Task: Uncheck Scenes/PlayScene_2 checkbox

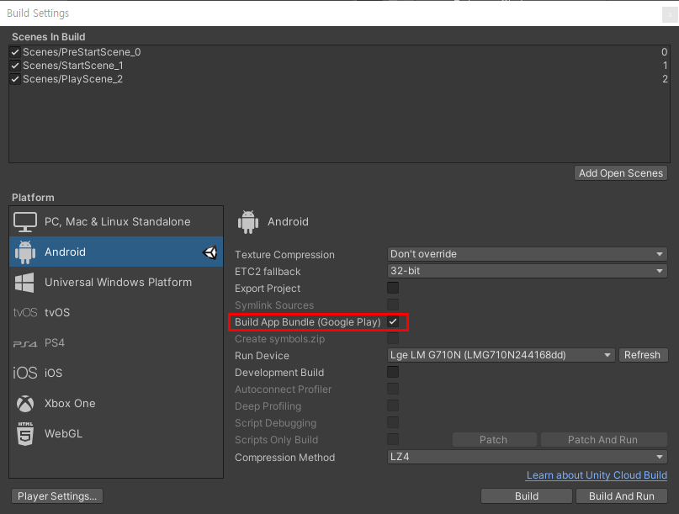Action: point(15,79)
